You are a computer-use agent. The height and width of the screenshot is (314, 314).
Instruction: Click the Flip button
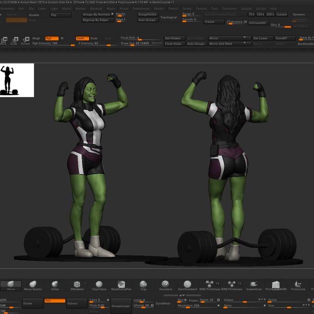click(x=60, y=15)
